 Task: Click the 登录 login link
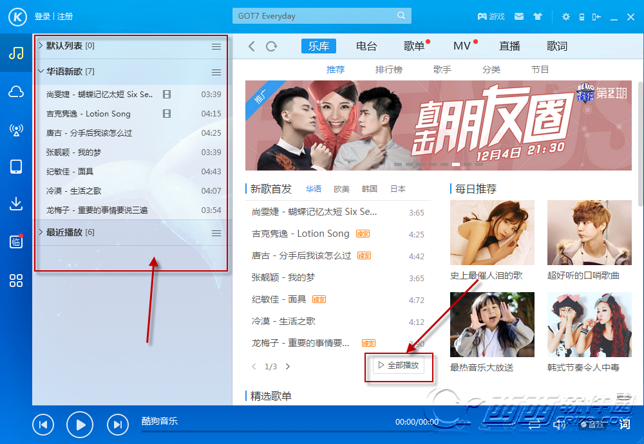[x=43, y=17]
